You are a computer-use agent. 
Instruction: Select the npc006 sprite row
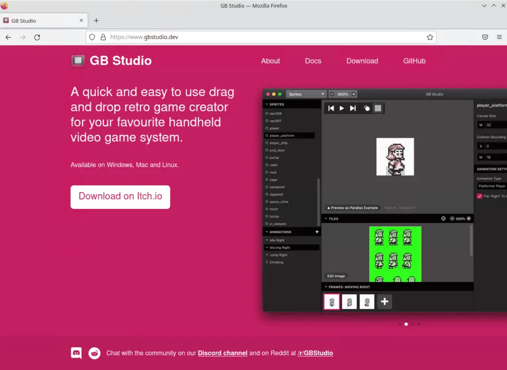(x=289, y=113)
